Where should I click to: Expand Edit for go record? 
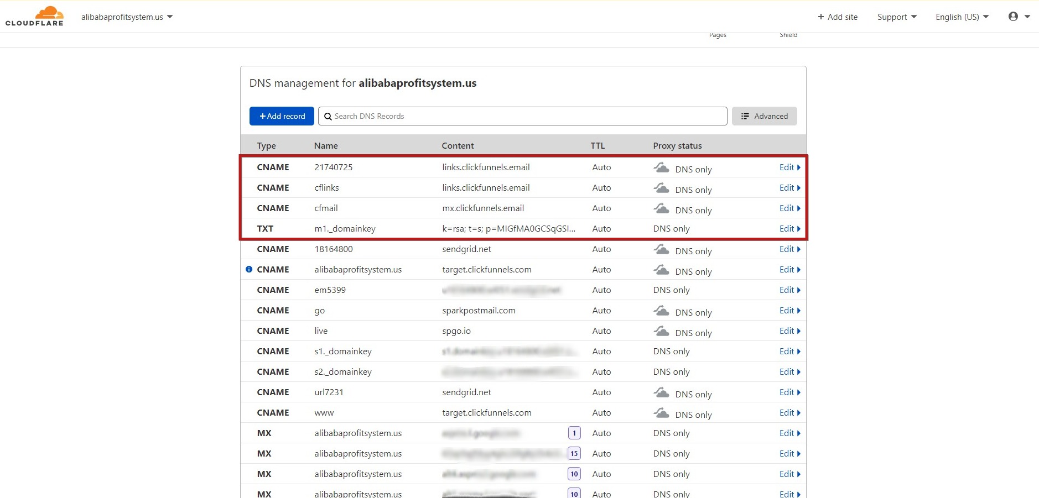pyautogui.click(x=789, y=311)
